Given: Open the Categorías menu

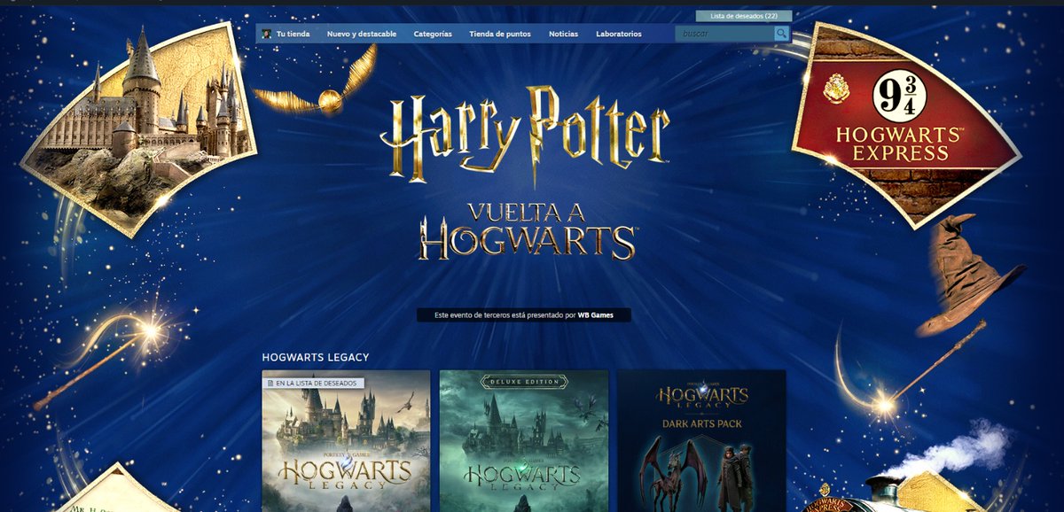Looking at the screenshot, I should [433, 34].
